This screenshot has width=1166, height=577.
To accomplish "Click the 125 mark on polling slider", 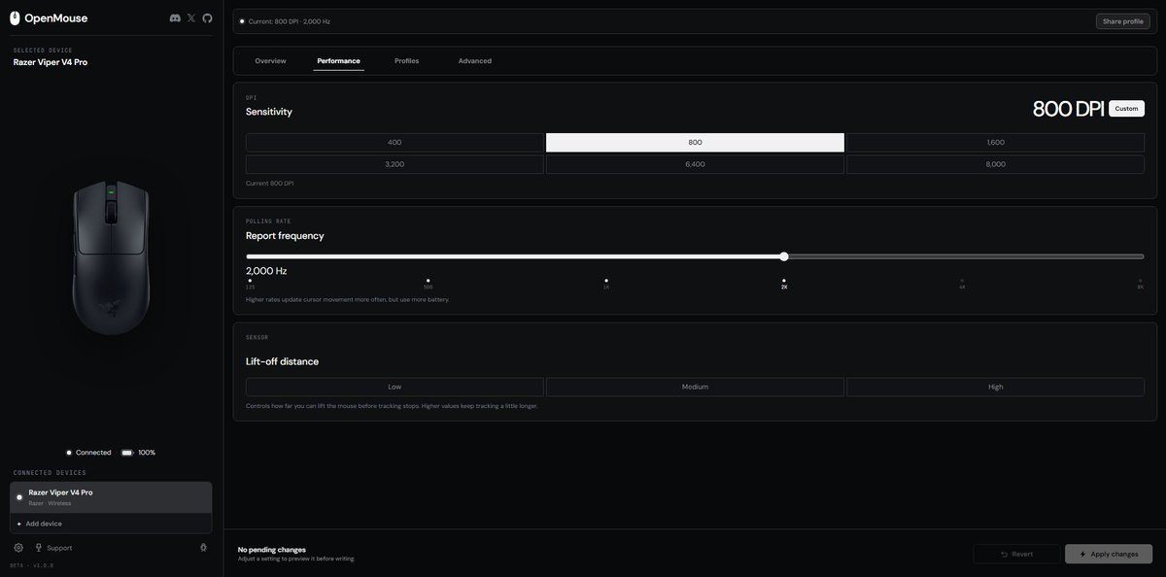I will tap(250, 284).
